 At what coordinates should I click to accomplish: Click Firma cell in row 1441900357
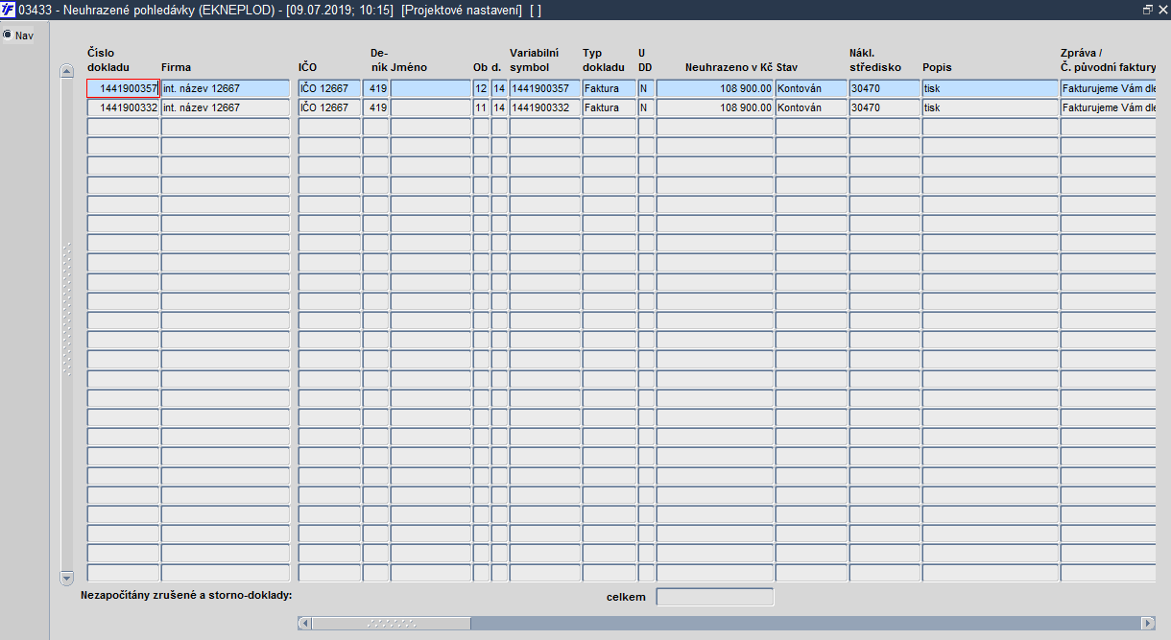[226, 88]
